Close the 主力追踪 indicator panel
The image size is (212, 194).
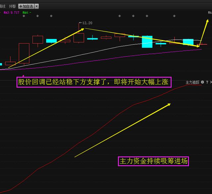point(211,82)
